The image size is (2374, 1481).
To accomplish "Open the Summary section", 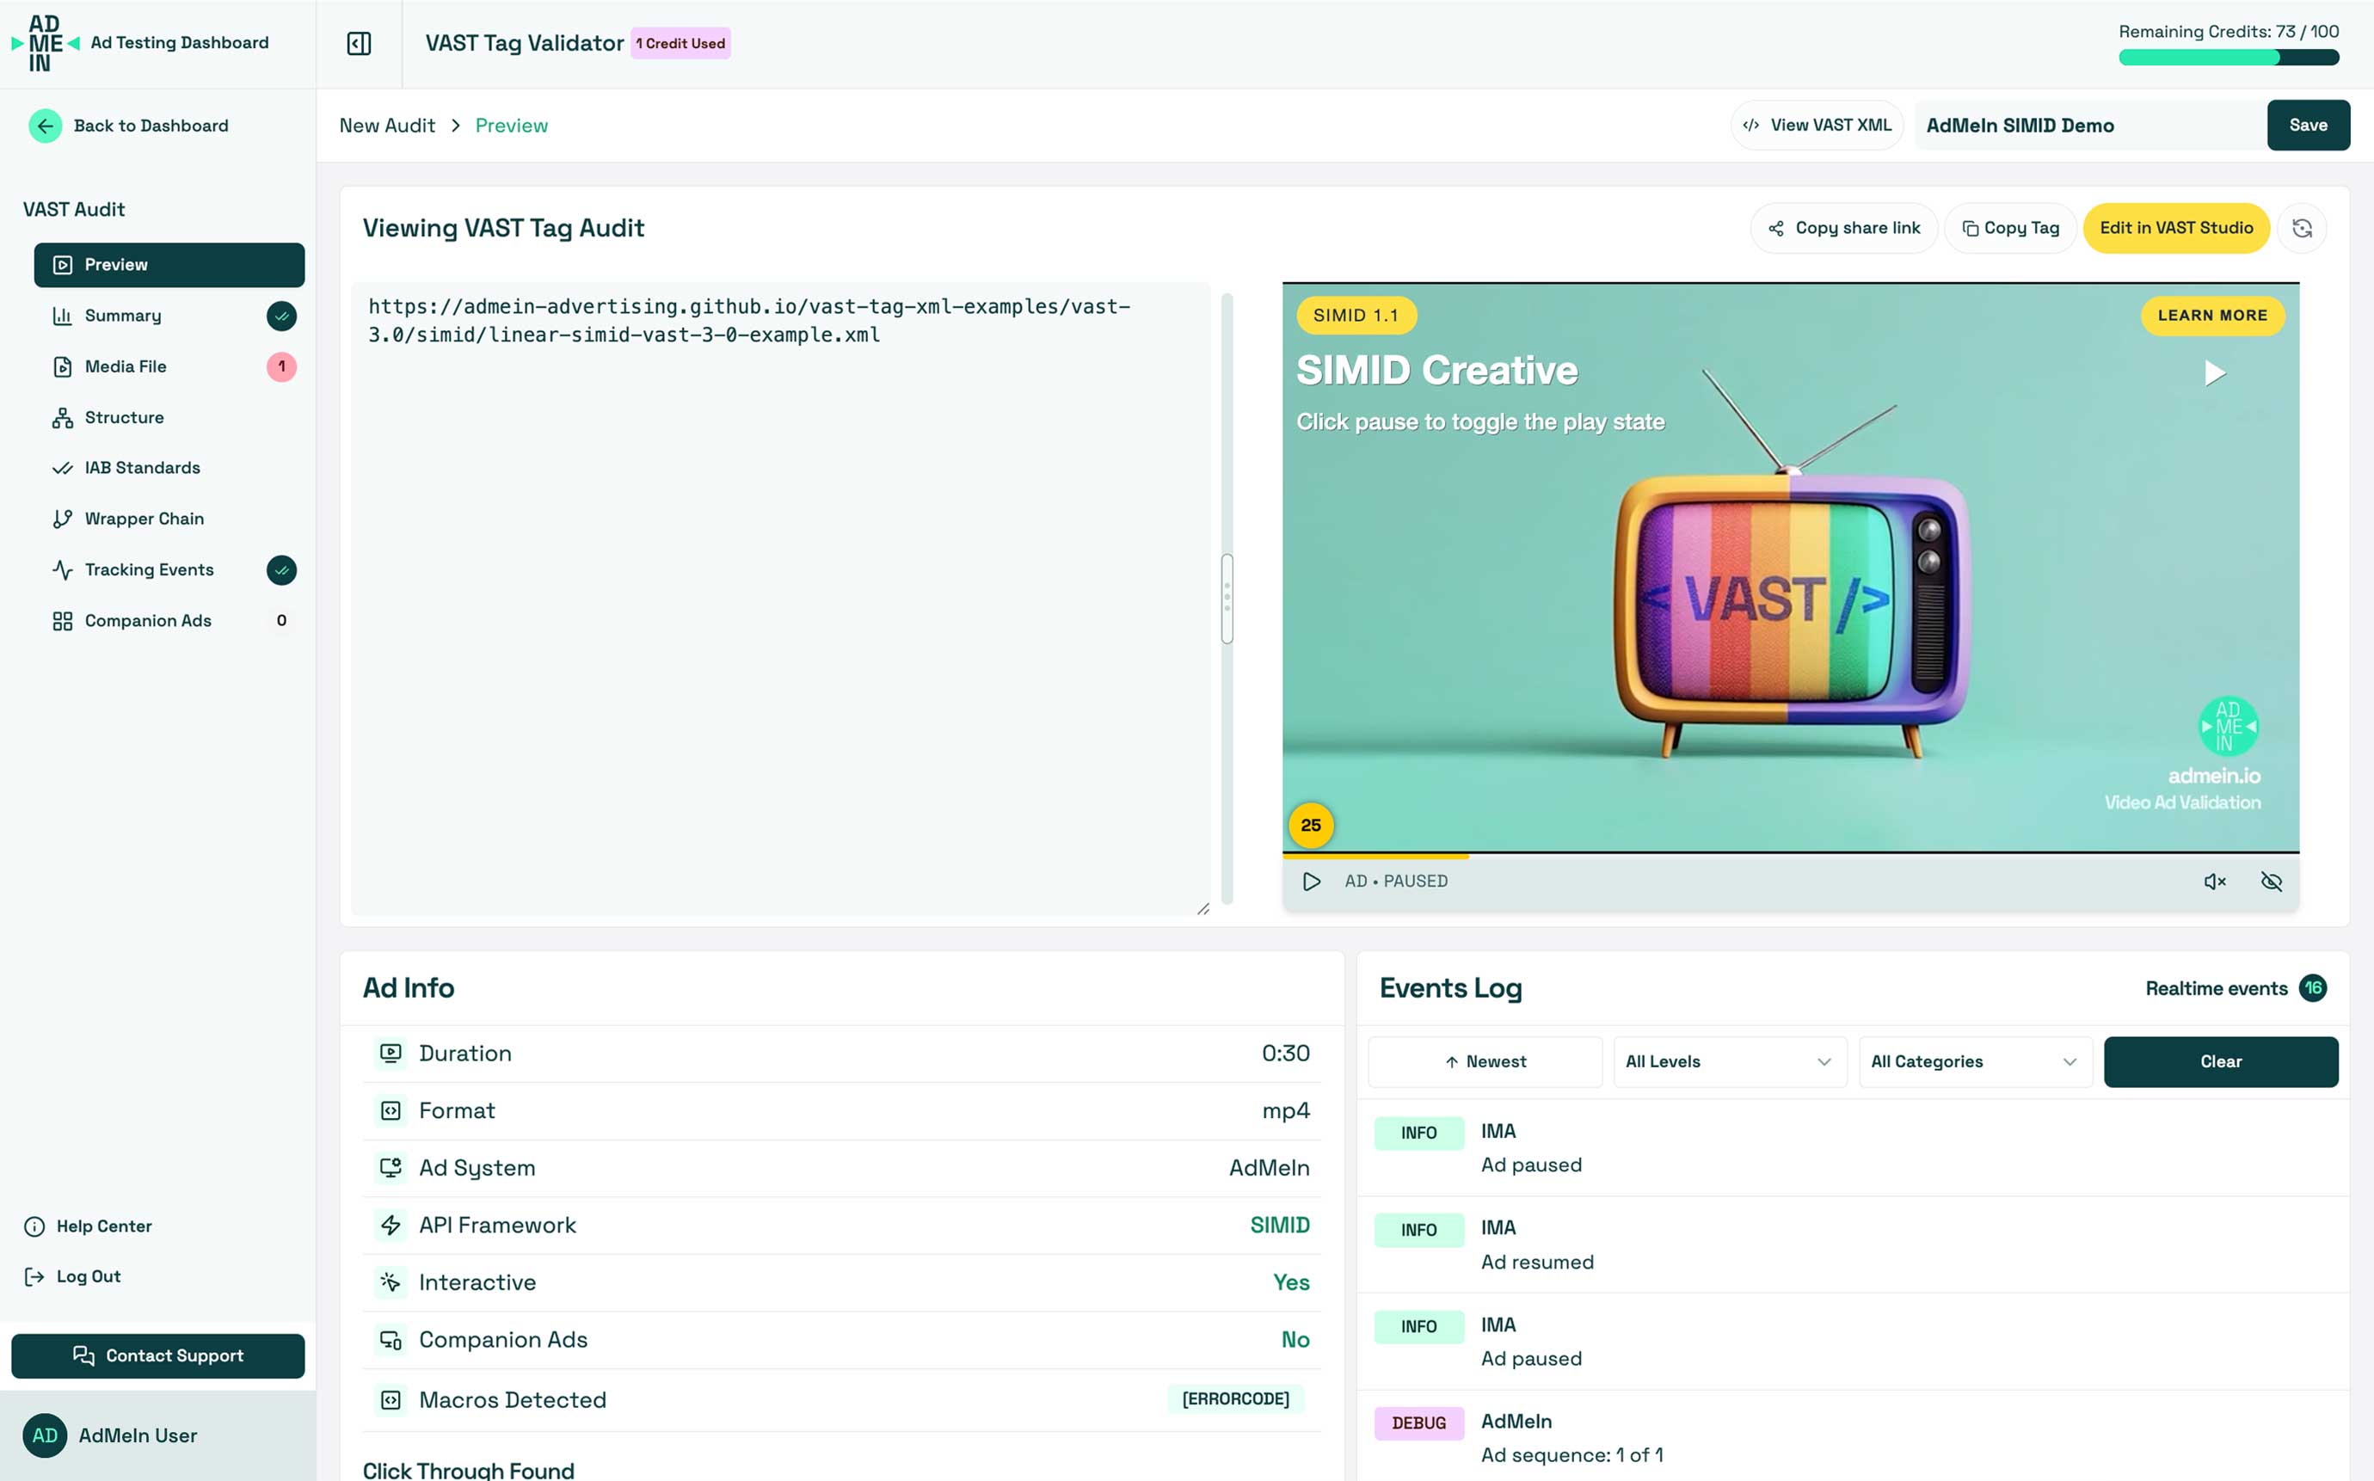I will [169, 316].
